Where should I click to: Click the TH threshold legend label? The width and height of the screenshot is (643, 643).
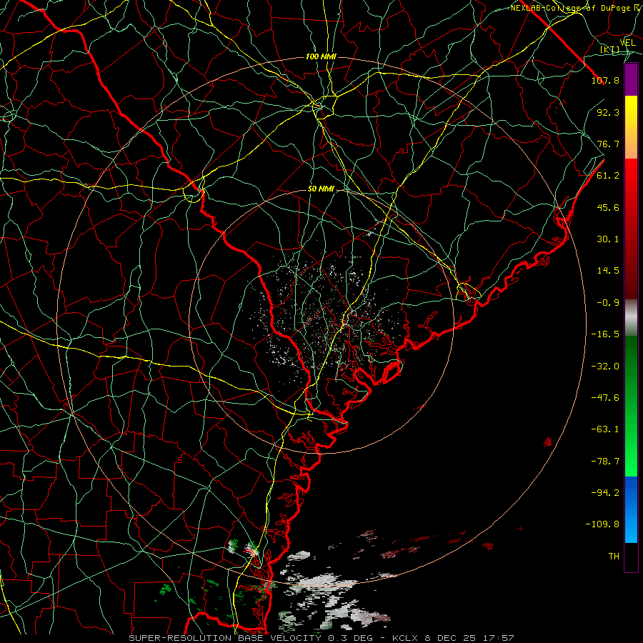[x=614, y=557]
